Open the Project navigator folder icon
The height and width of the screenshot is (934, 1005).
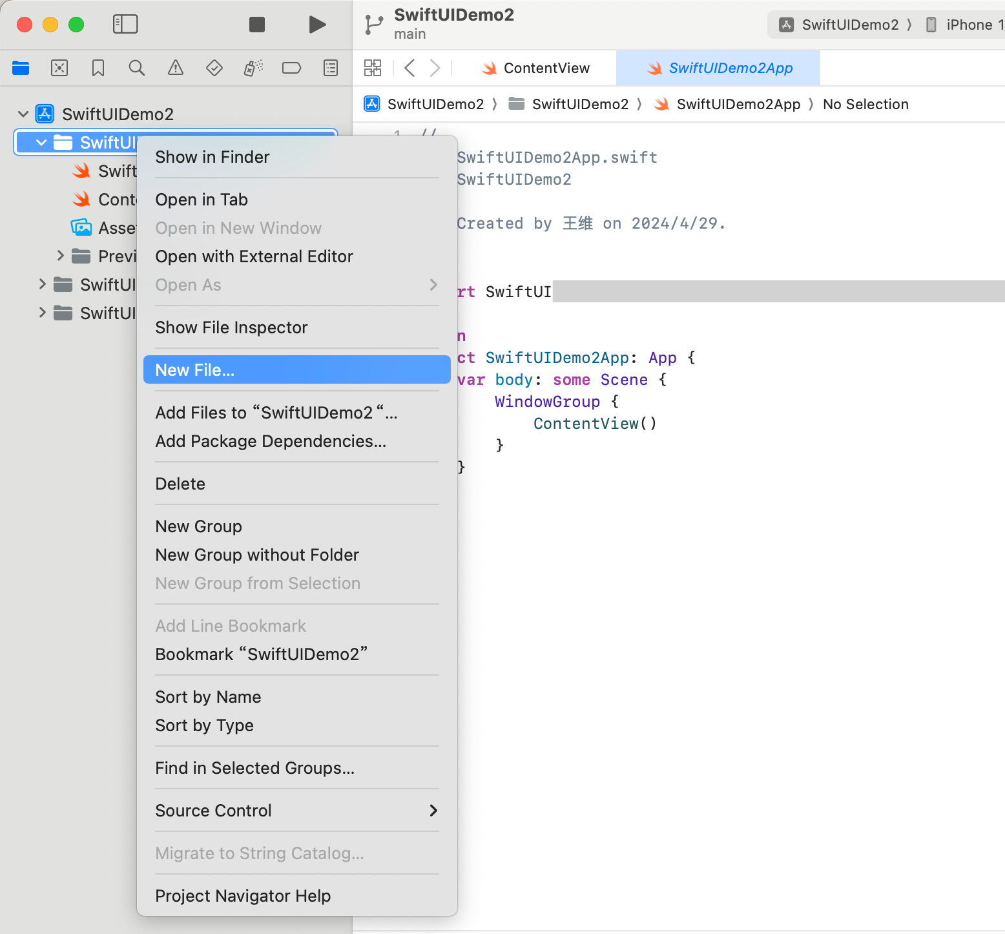point(21,68)
